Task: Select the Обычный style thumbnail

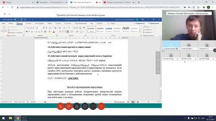Action: 91,29
